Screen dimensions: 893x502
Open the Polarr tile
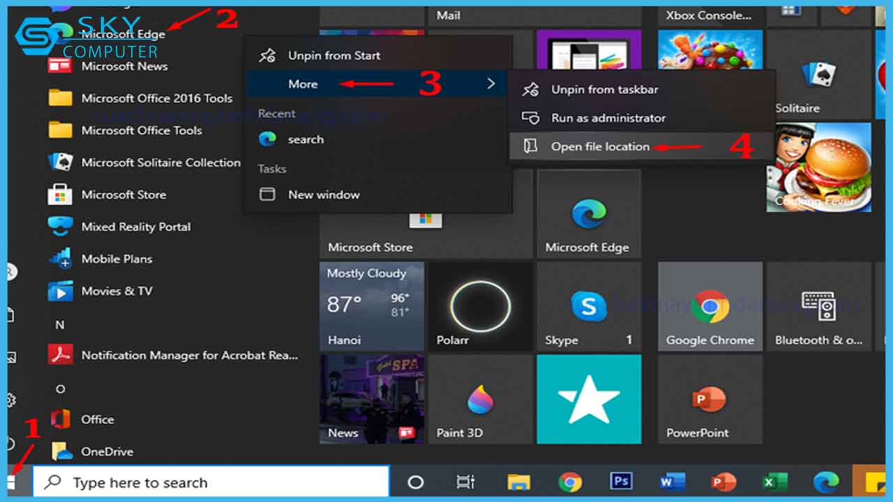click(x=480, y=306)
